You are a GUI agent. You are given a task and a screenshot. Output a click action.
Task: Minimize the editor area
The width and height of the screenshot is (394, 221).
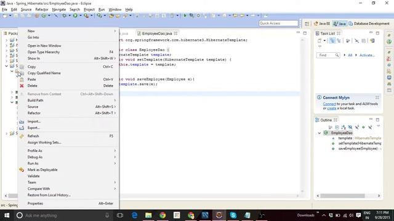(x=298, y=33)
